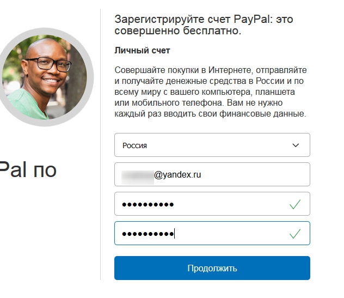Screen dimensions: 344x298
Task: Click the gray ring around the profile photo
Action: pyautogui.click(x=45, y=31)
